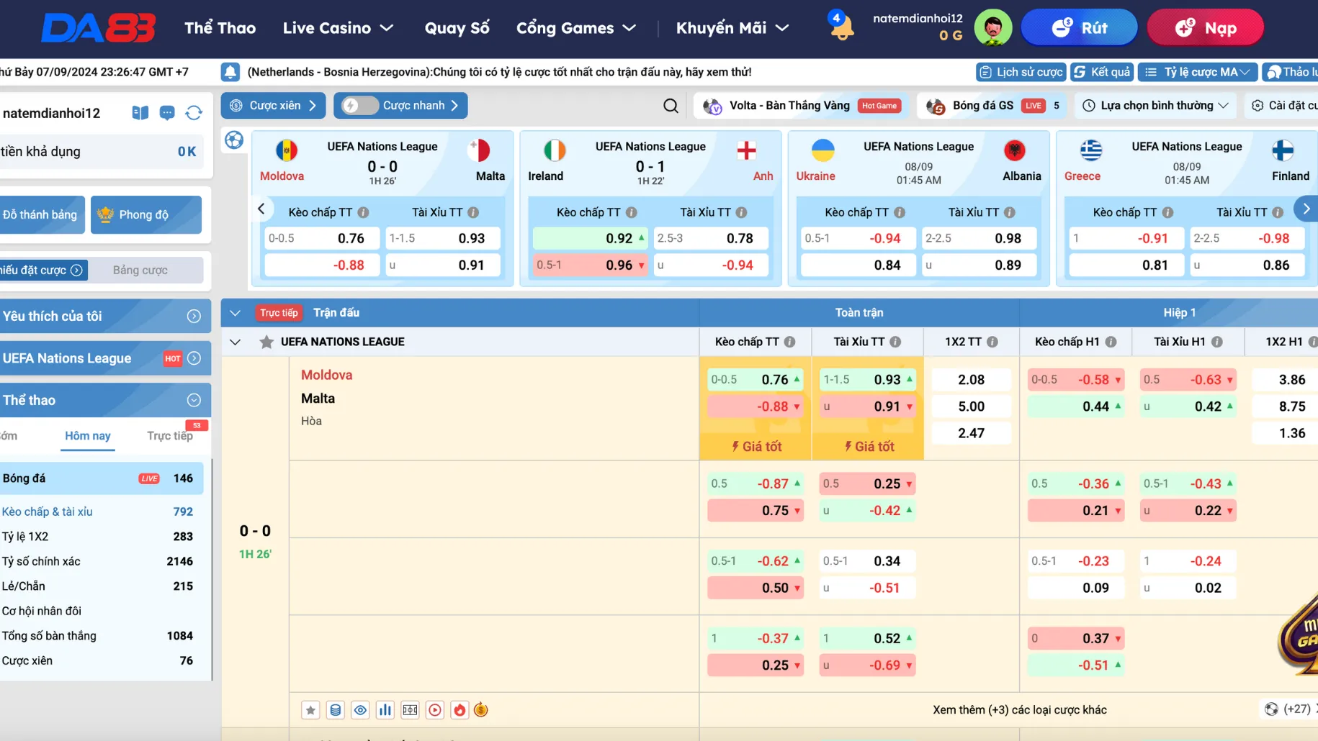Image resolution: width=1318 pixels, height=741 pixels.
Task: Click the DA88 logo
Action: 98,28
